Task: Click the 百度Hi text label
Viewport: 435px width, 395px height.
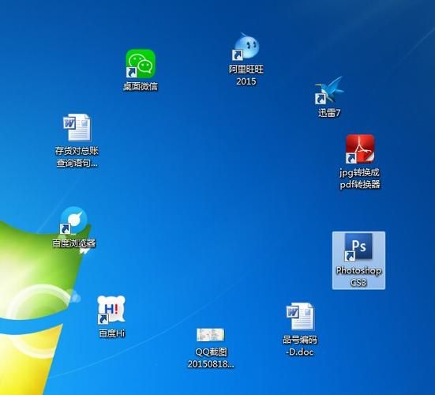Action: tap(112, 333)
